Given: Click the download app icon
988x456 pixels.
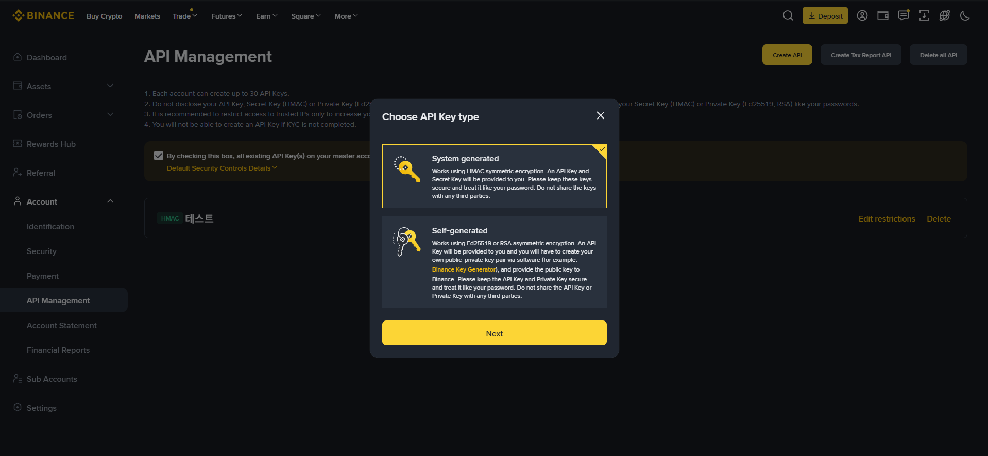Looking at the screenshot, I should (924, 15).
